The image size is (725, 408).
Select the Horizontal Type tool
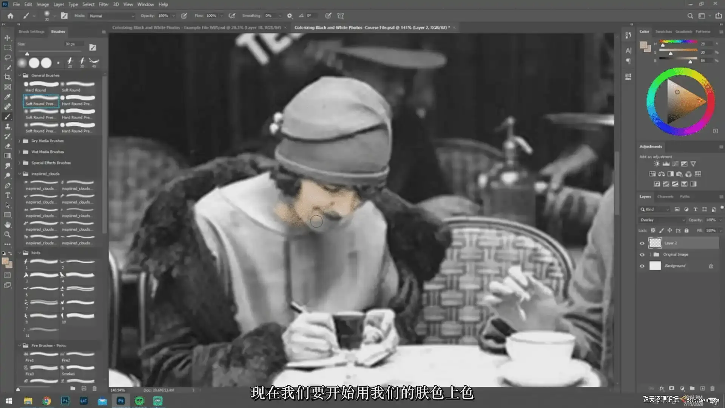[7, 195]
